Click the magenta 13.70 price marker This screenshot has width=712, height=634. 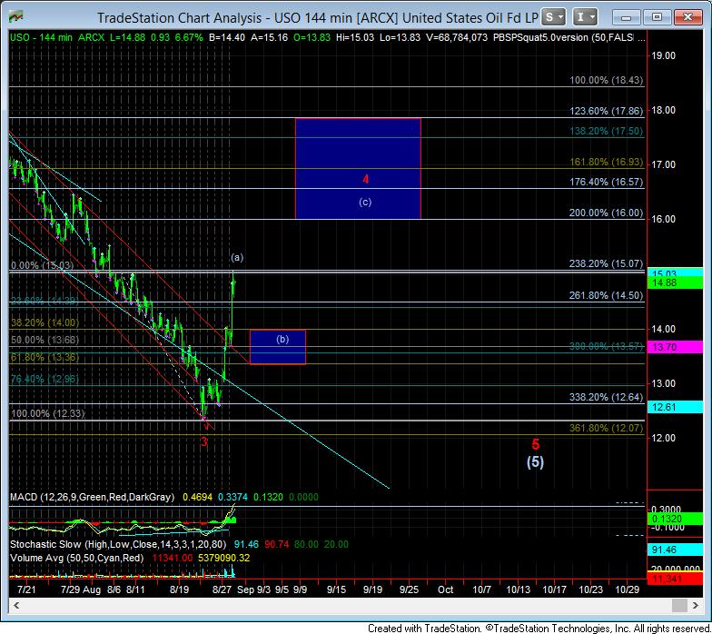(x=676, y=347)
